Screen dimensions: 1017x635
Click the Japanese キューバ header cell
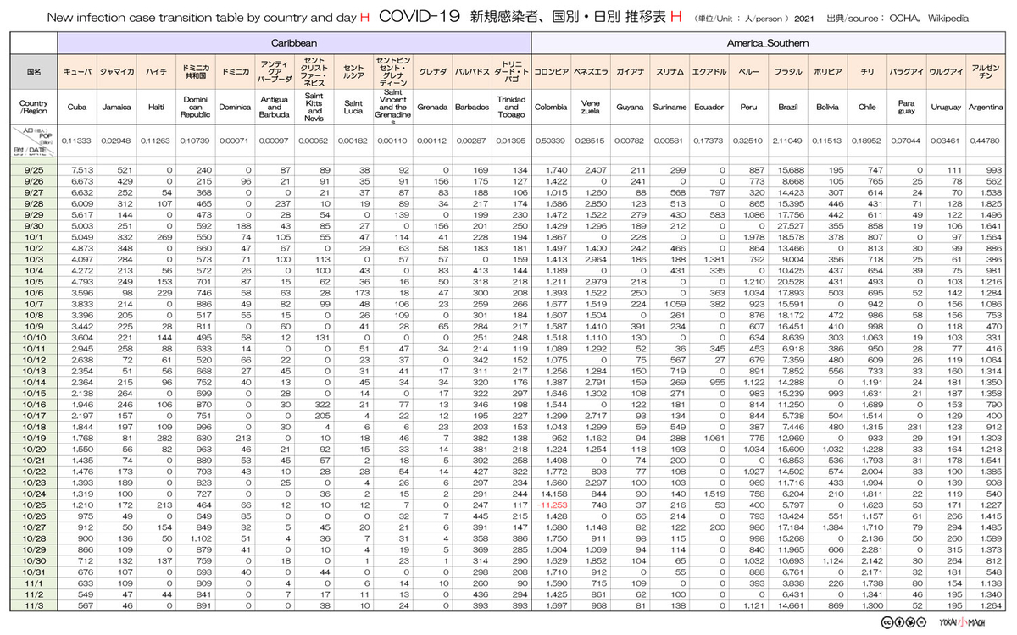pyautogui.click(x=77, y=72)
